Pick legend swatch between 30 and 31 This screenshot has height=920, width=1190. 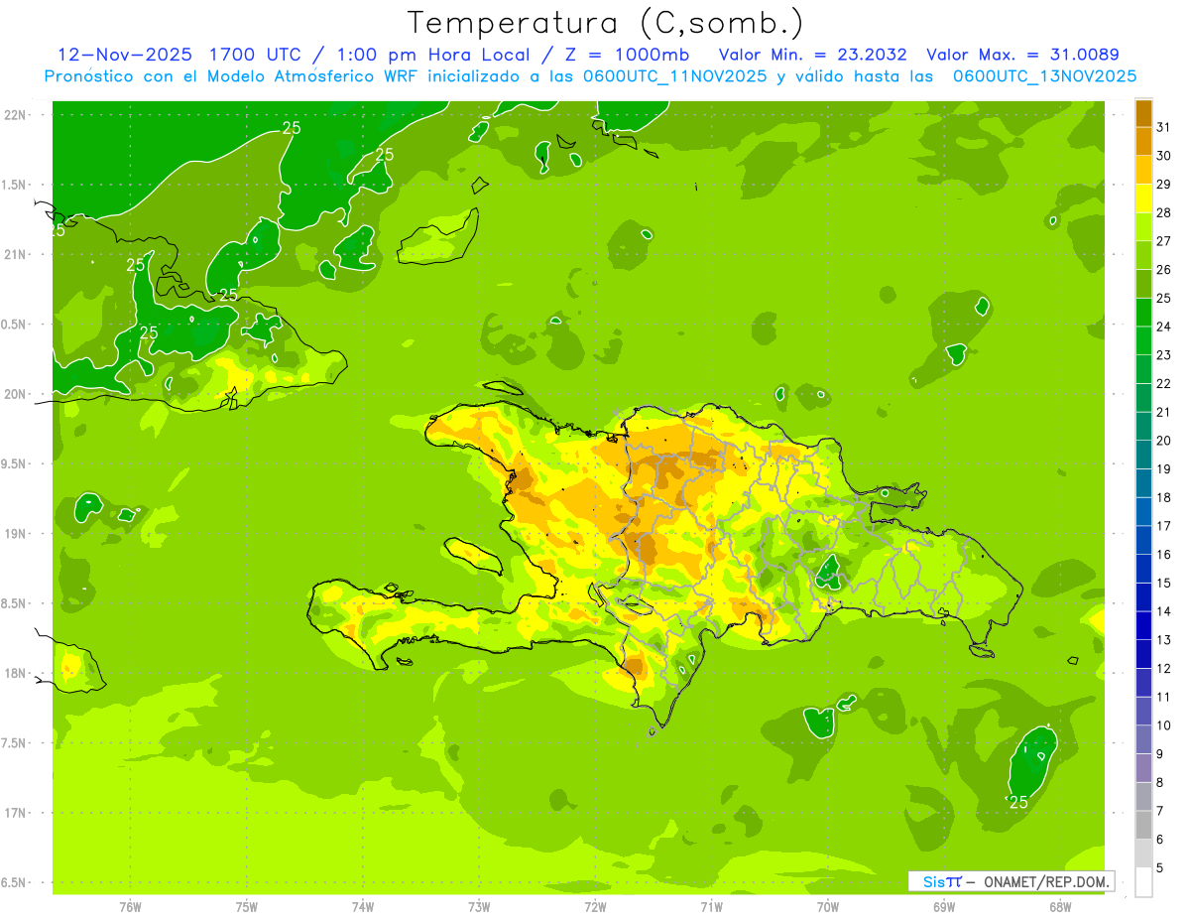pos(1143,142)
